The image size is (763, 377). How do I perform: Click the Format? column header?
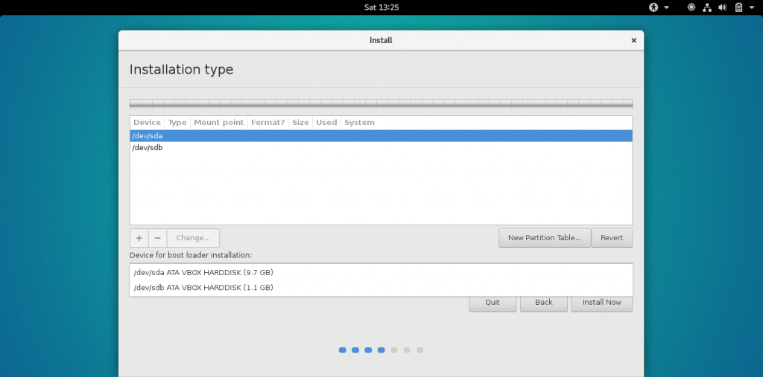268,123
